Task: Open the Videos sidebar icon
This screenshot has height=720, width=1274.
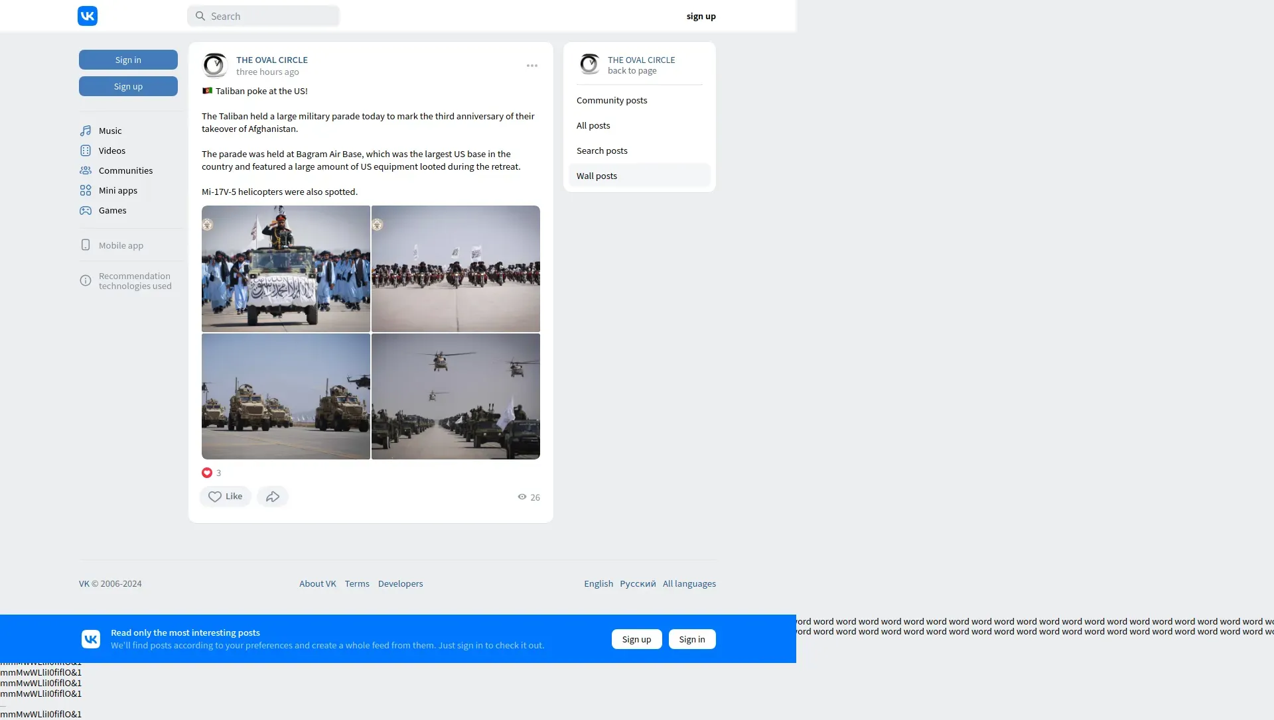Action: [86, 150]
